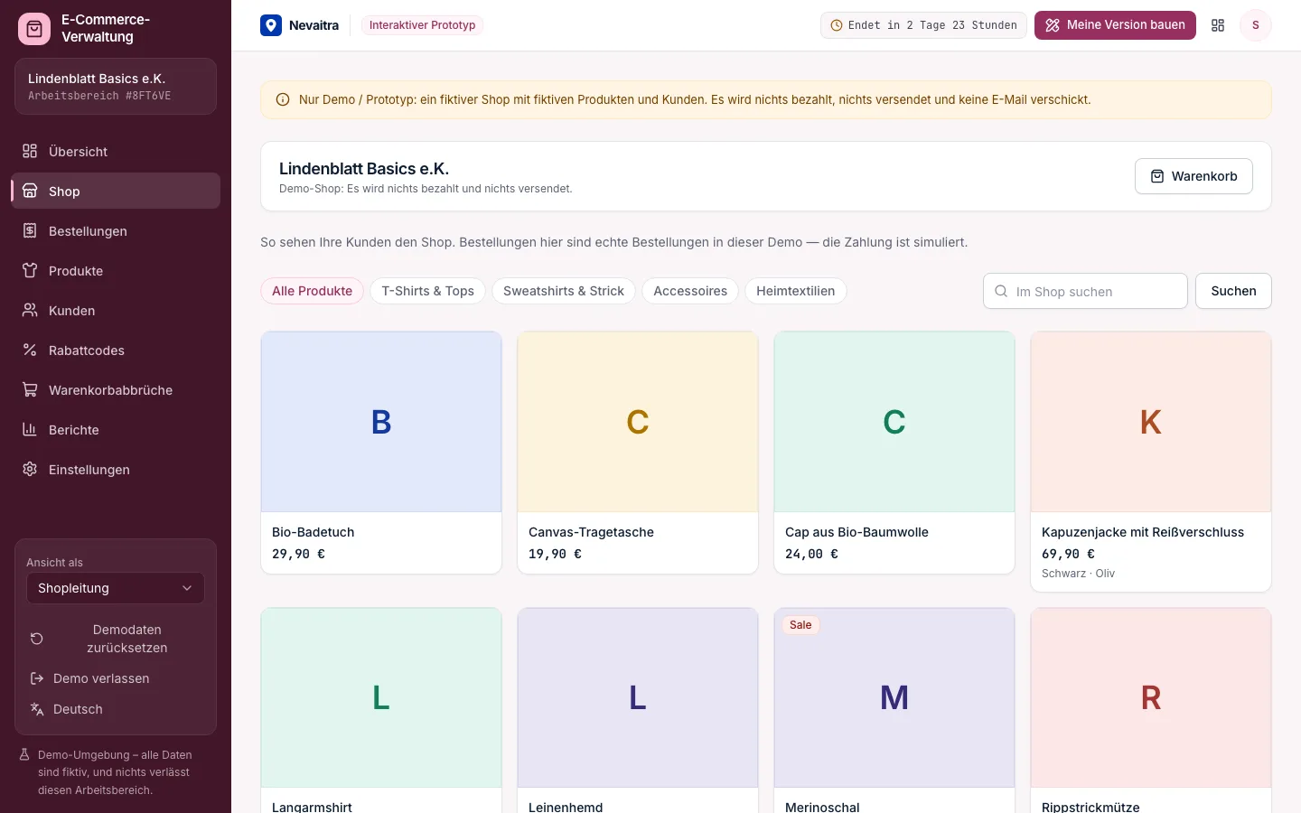This screenshot has width=1301, height=813.
Task: Click the Interaktiver Prototyp badge
Action: pos(422,25)
